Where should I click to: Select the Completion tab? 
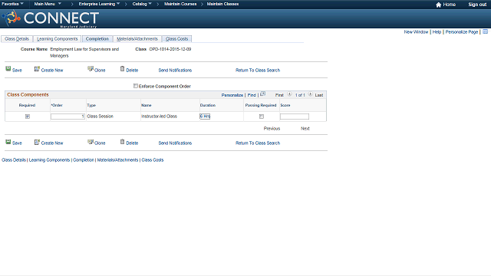[x=97, y=39]
